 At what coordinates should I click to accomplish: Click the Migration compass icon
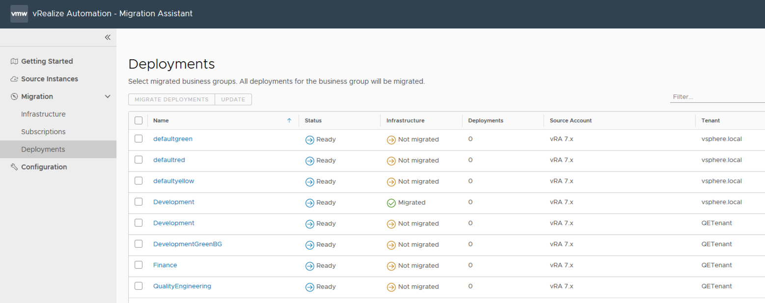tap(14, 96)
